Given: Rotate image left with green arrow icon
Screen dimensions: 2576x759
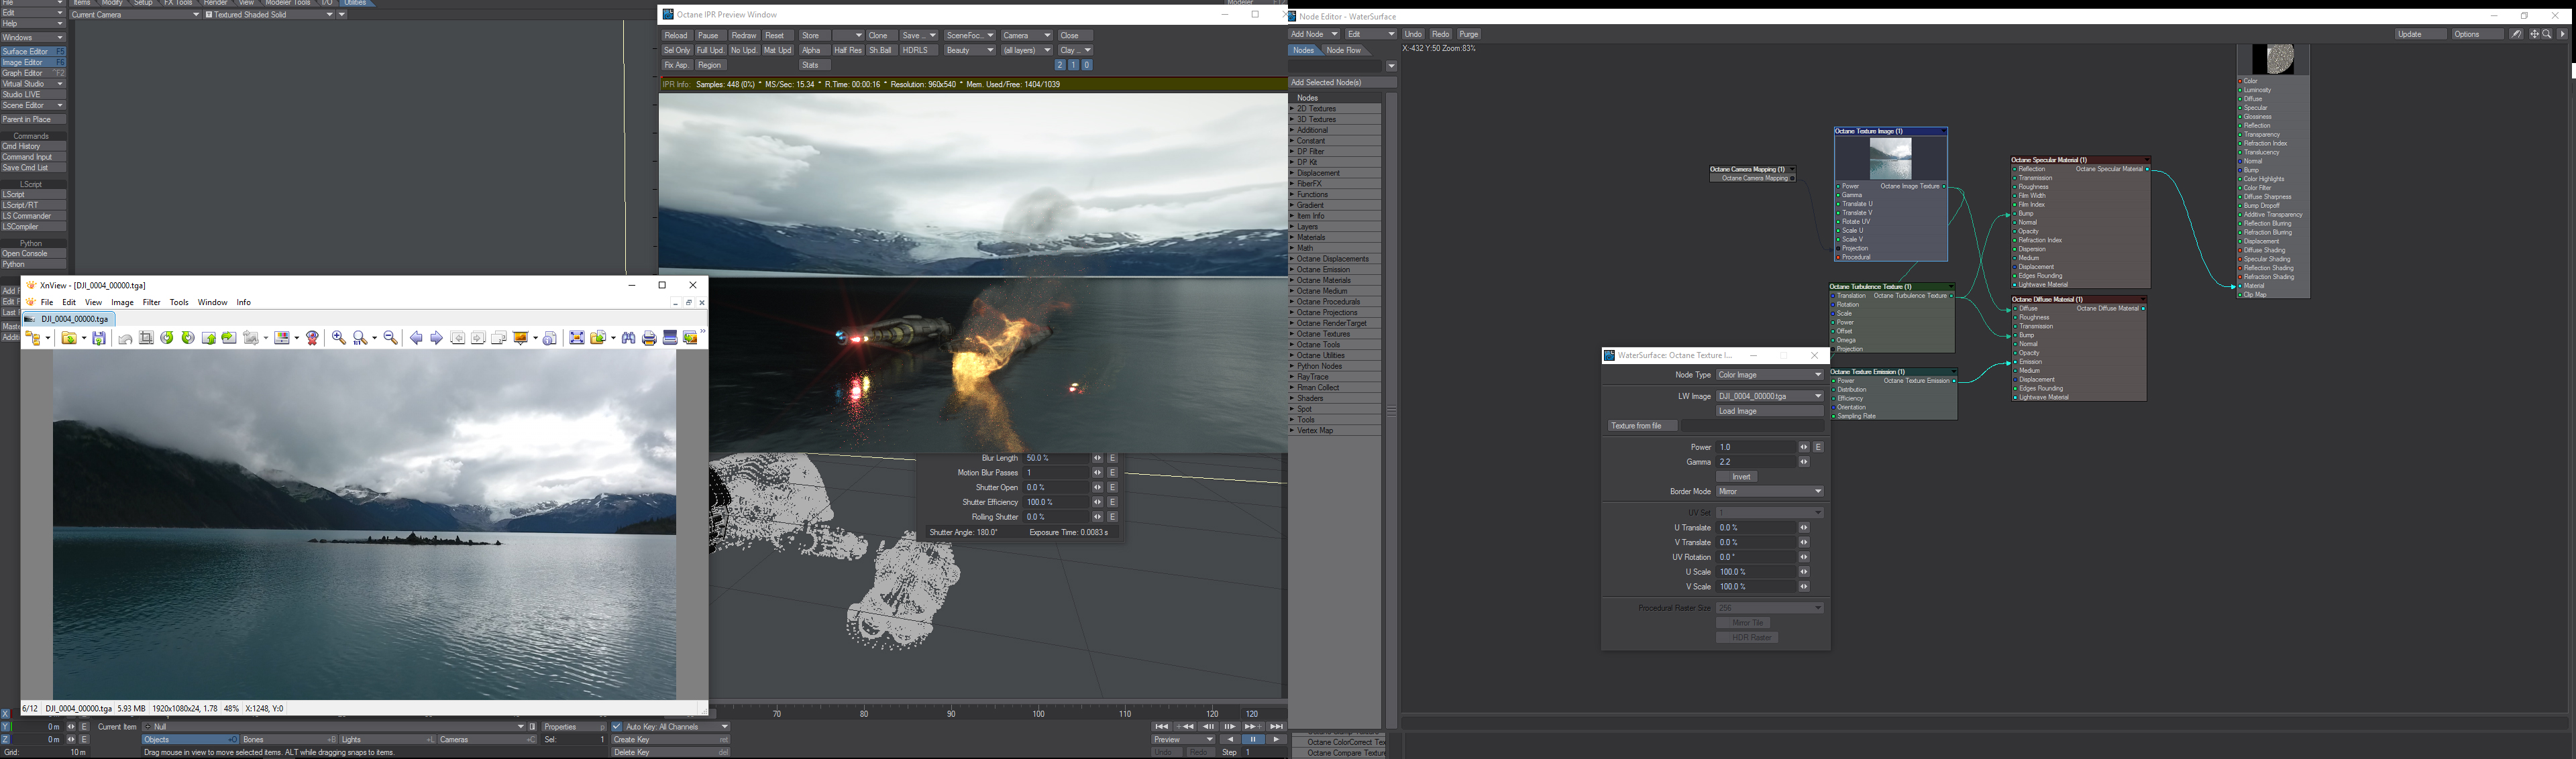Looking at the screenshot, I should [x=167, y=338].
